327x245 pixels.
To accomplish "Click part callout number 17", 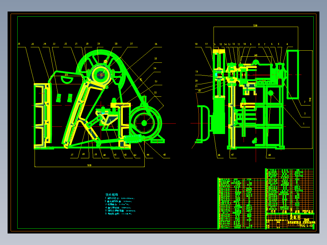I will (x=207, y=44).
